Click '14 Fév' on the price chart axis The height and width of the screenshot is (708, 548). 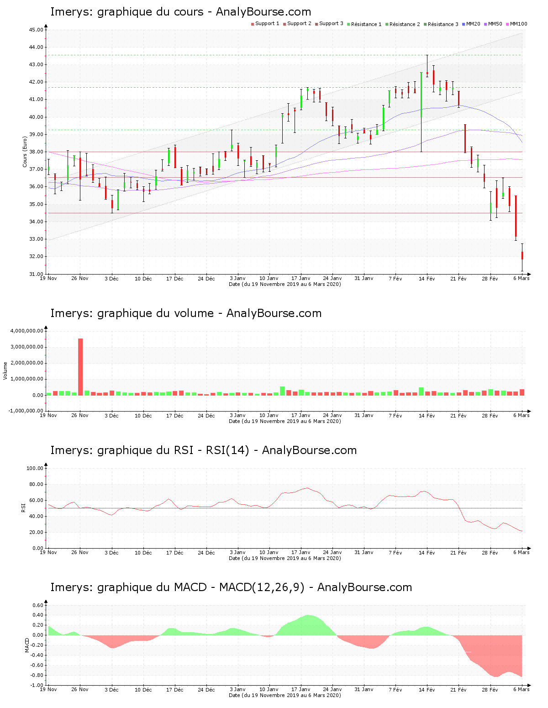427,279
